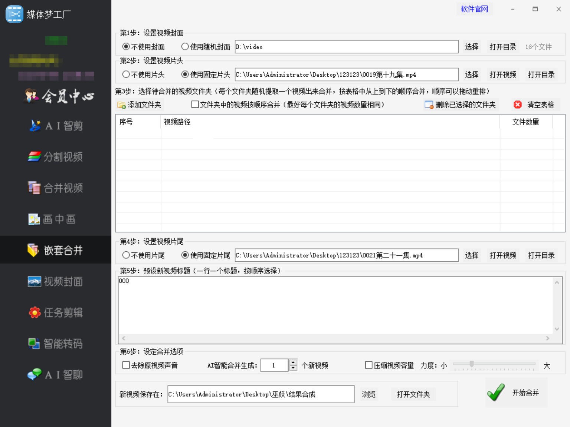Switch to the 嵌套合并 tab
The width and height of the screenshot is (570, 427).
tap(56, 250)
